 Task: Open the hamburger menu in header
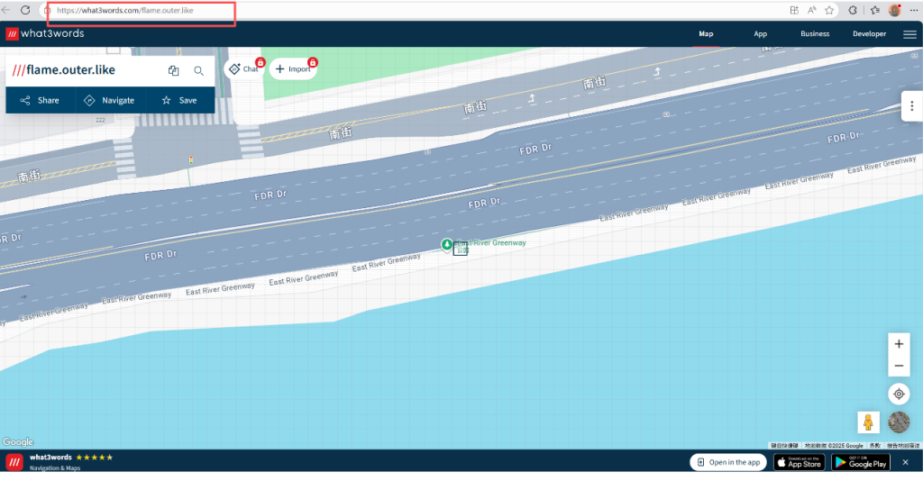click(x=909, y=34)
